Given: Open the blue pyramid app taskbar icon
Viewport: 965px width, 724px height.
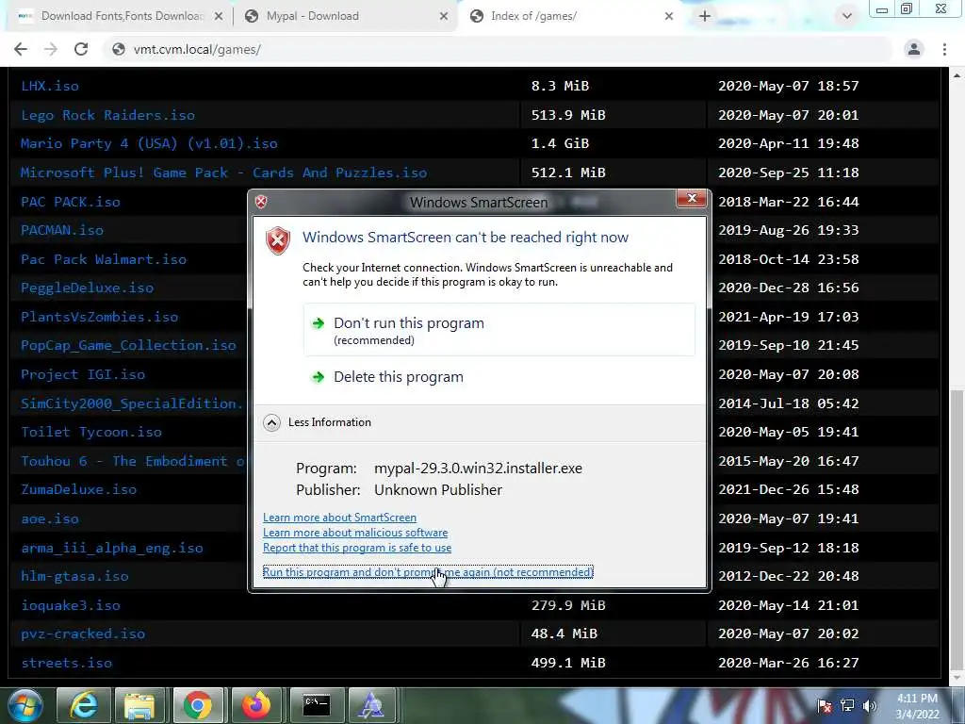Looking at the screenshot, I should tap(371, 705).
